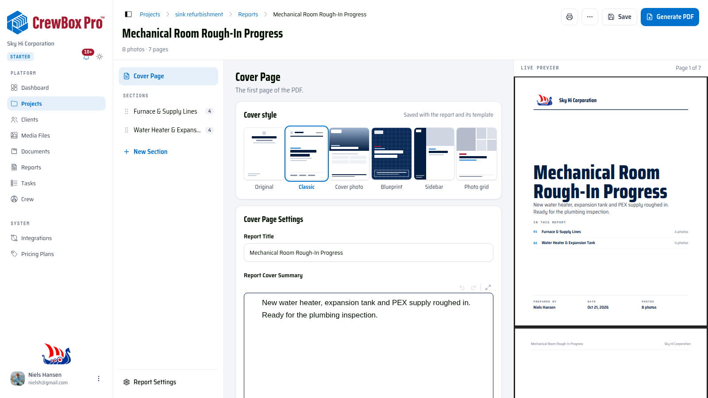Screen dimensions: 708x398
Task: Click Reports breadcrumb link
Action: [x=248, y=14]
